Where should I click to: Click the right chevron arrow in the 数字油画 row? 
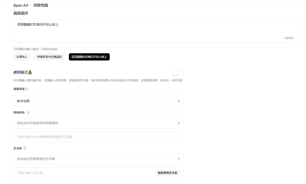178,101
